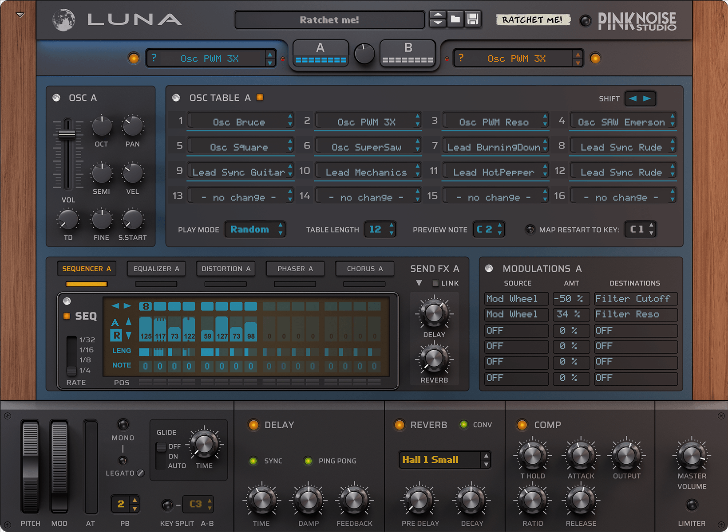Enable the Send FX Link checkbox
This screenshot has height=532, width=728.
tap(435, 283)
